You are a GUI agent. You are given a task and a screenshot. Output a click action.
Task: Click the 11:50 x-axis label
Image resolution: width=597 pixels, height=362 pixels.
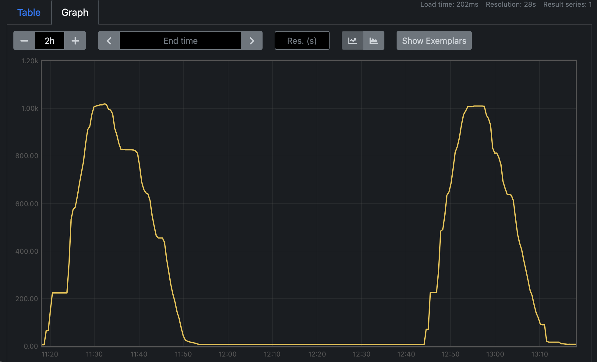point(183,354)
